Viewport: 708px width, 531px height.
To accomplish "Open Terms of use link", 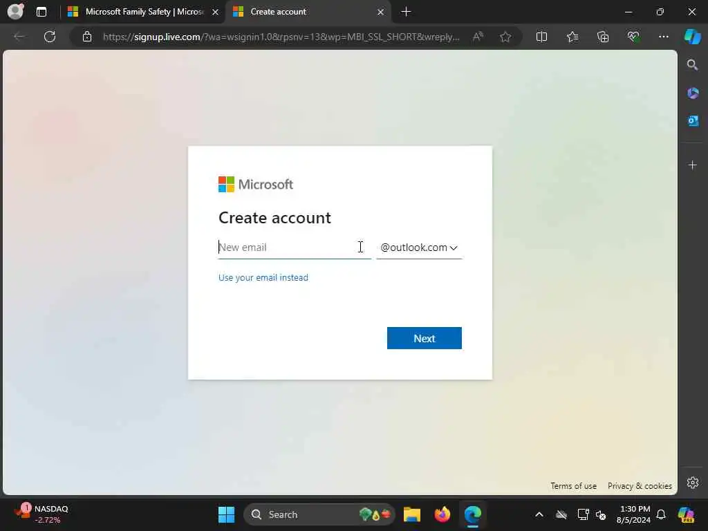I will pyautogui.click(x=573, y=486).
